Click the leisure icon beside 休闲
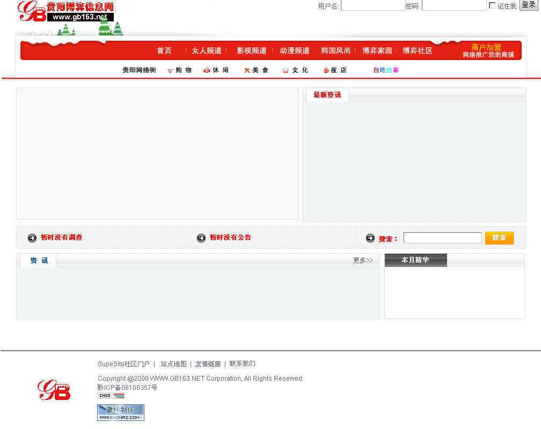Image resolution: width=541 pixels, height=429 pixels. tap(207, 70)
